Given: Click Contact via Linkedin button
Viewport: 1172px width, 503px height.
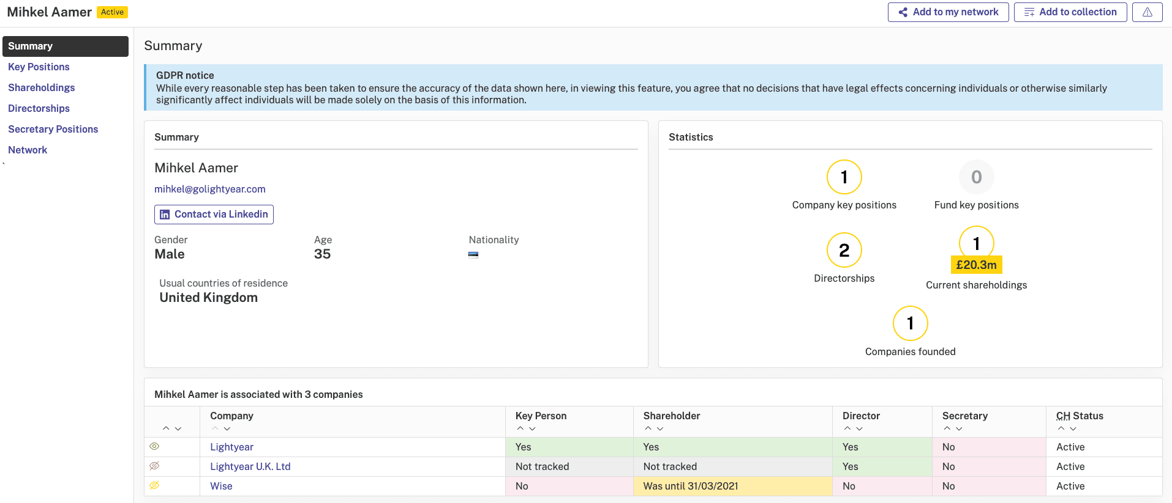Looking at the screenshot, I should pyautogui.click(x=214, y=215).
